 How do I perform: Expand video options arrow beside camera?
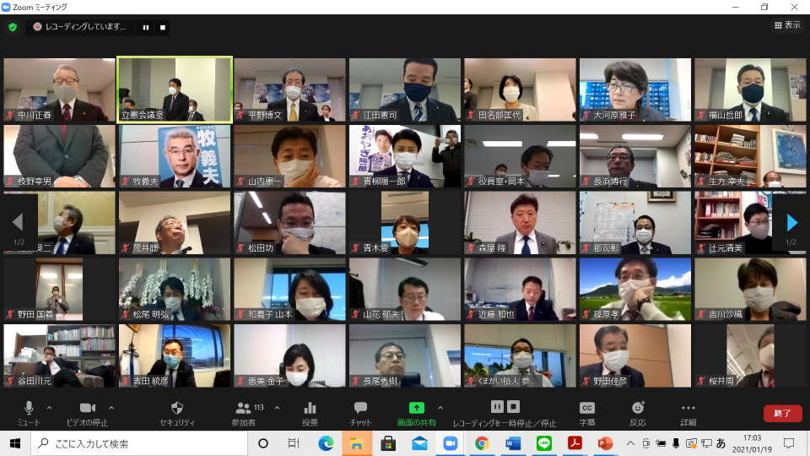pyautogui.click(x=111, y=408)
